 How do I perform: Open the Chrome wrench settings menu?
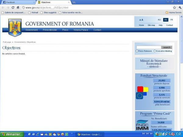pos(180,7)
